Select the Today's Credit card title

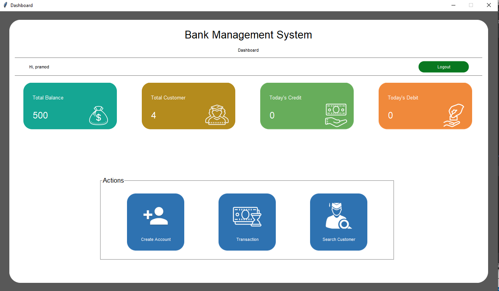tap(285, 98)
